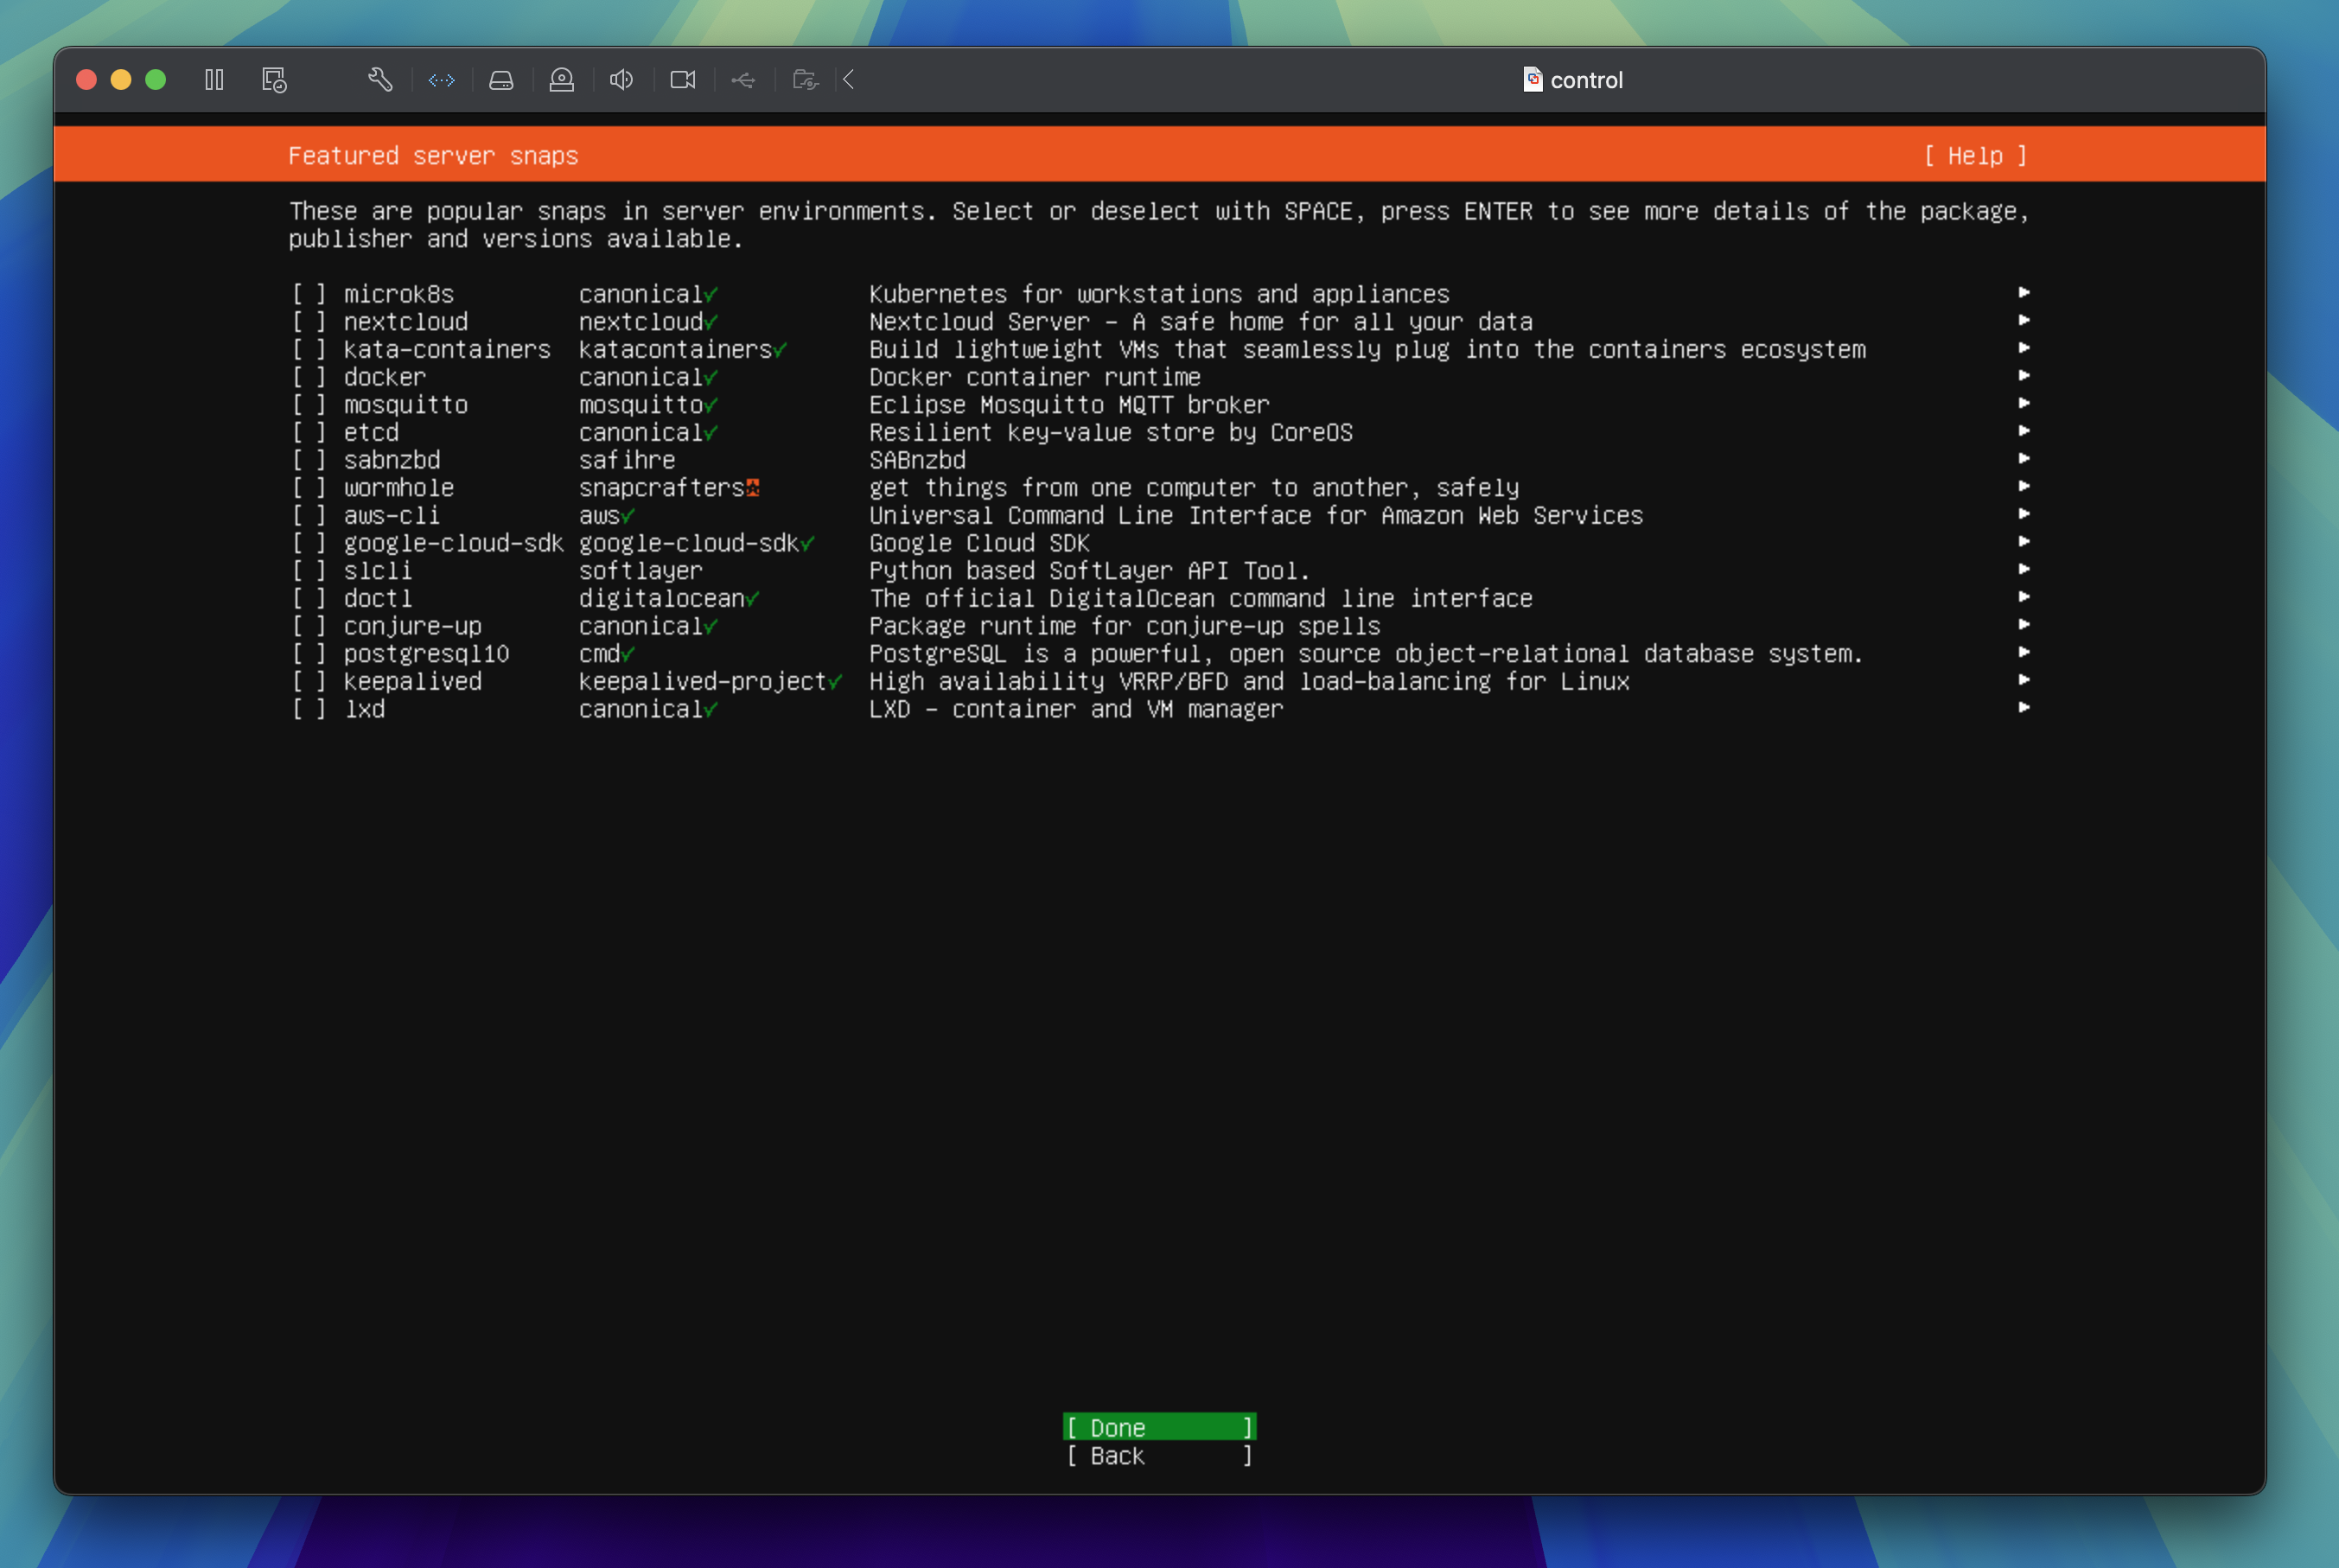Screen dimensions: 2339x1568
Task: Click the network adapter arrows icon
Action: point(441,80)
